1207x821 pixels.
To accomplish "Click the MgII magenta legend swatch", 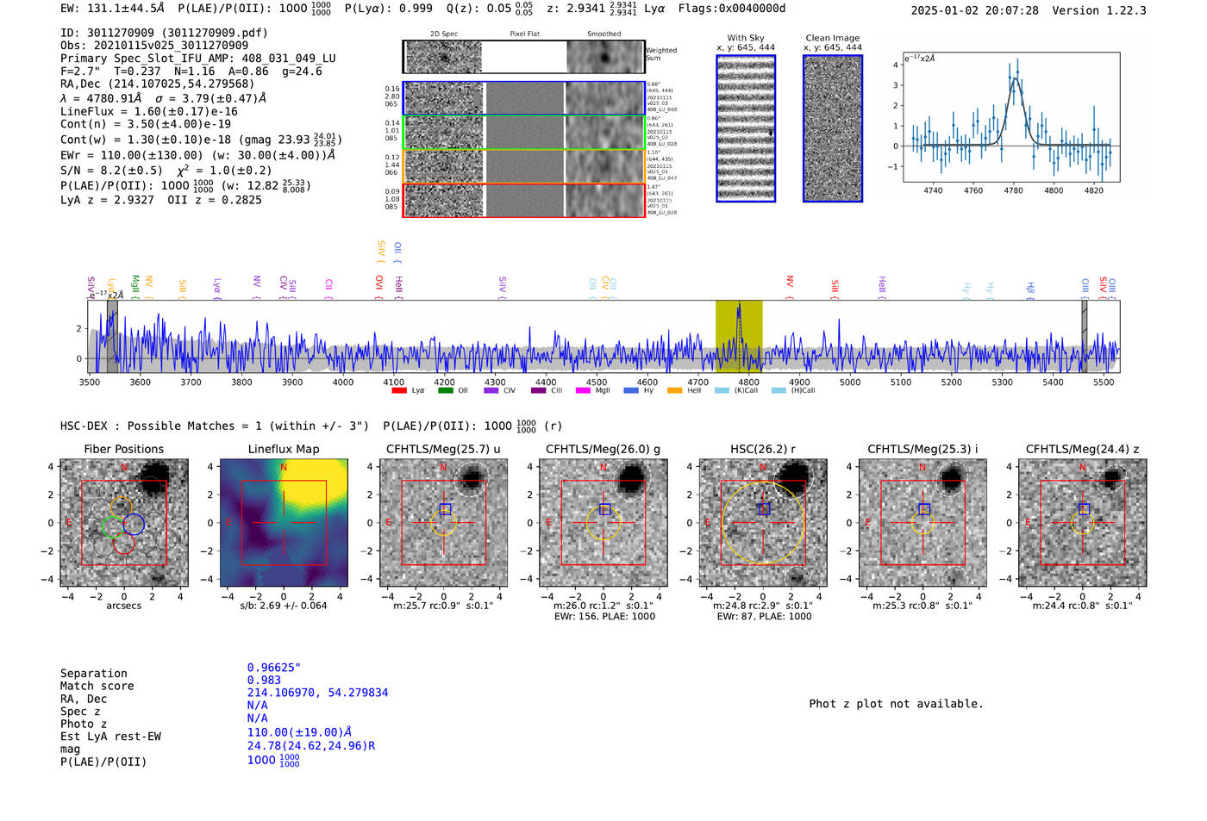I will (583, 390).
